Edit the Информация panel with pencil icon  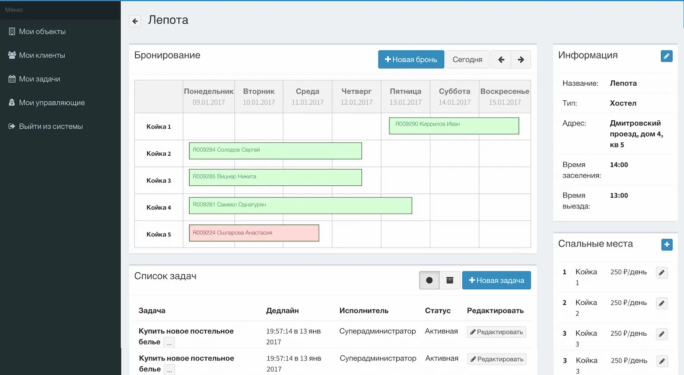(x=666, y=56)
